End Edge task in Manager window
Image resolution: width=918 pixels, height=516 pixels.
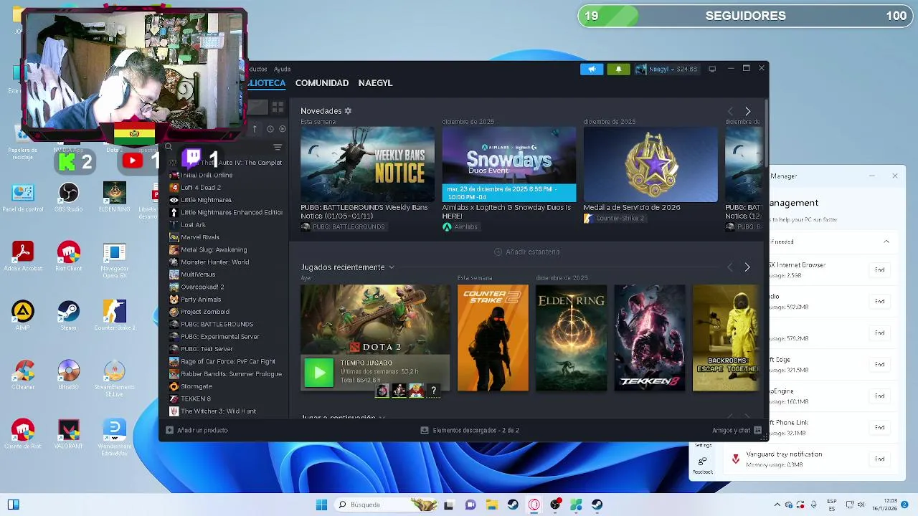coord(879,364)
